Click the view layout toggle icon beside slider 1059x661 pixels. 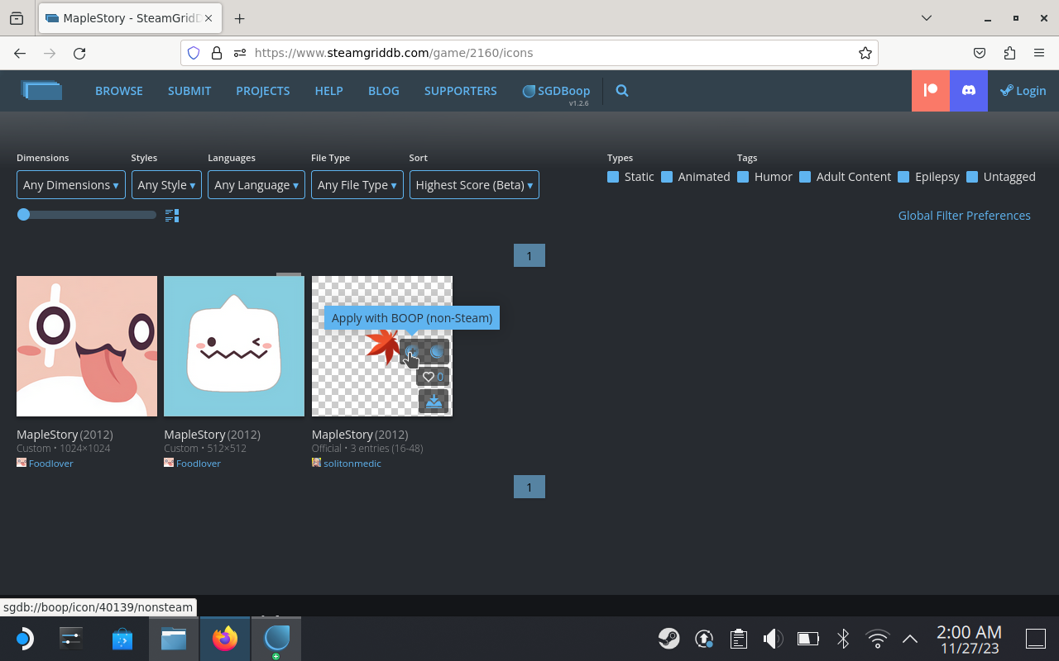(172, 216)
